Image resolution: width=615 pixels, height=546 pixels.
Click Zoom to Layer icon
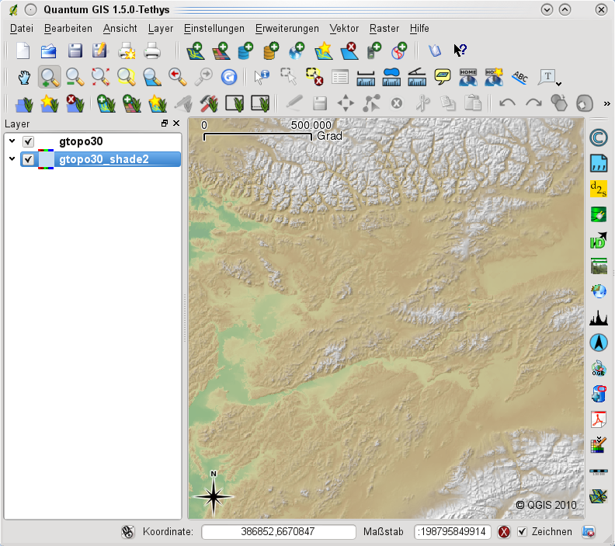pos(151,77)
